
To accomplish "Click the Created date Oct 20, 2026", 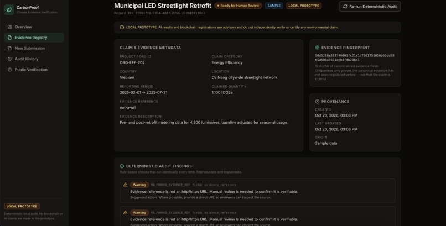I will tap(336, 115).
